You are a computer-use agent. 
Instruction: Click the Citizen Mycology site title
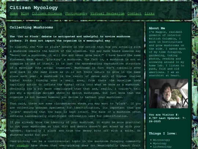(x=34, y=8)
